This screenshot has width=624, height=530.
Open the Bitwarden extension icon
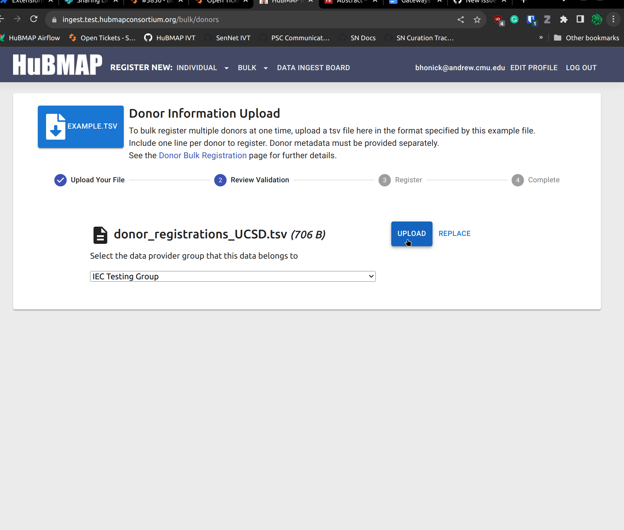click(x=532, y=20)
